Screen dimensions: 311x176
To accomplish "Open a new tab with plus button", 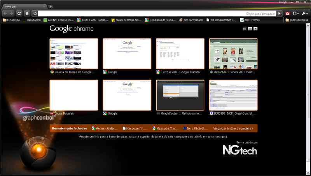I will [x=51, y=7].
